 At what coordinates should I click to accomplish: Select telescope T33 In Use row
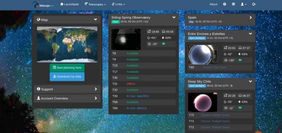[x=144, y=96]
